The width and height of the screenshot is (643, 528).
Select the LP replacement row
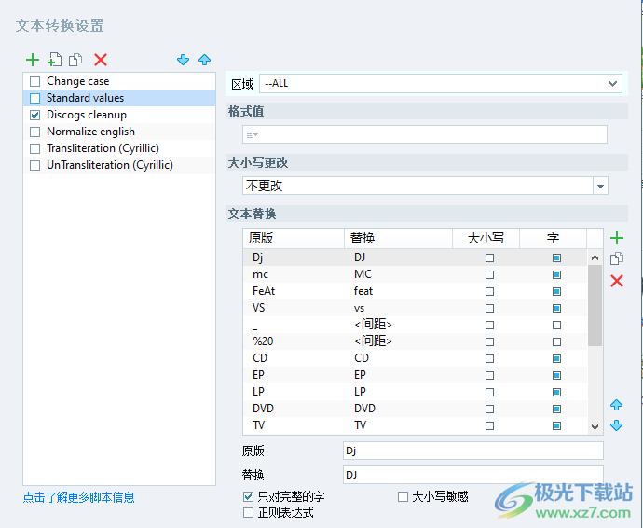tap(416, 392)
